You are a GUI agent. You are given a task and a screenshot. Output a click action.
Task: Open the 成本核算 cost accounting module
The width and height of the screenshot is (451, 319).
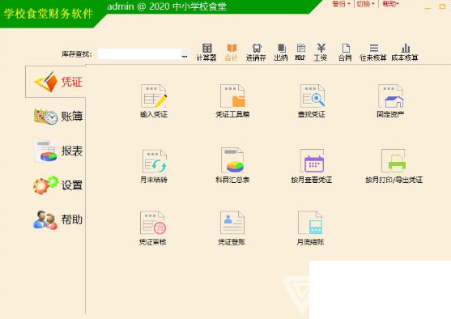[405, 53]
